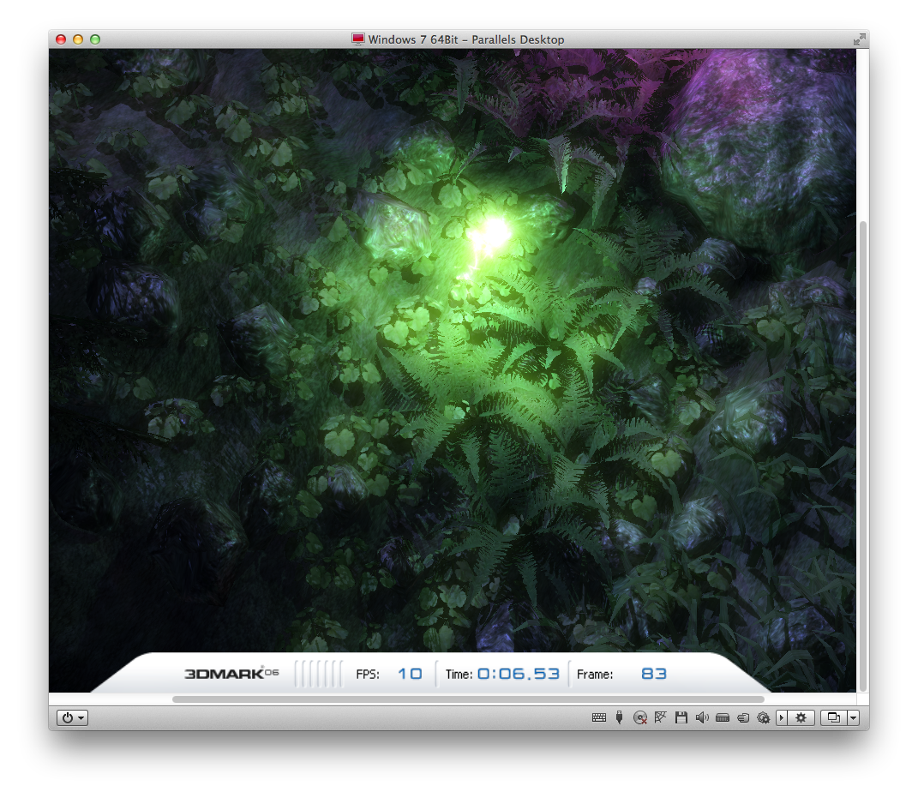Collapse the status bar device icons arrow

tap(782, 717)
